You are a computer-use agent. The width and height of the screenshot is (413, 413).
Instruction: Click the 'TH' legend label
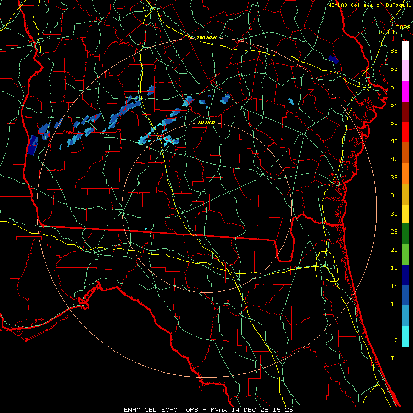tap(394, 358)
